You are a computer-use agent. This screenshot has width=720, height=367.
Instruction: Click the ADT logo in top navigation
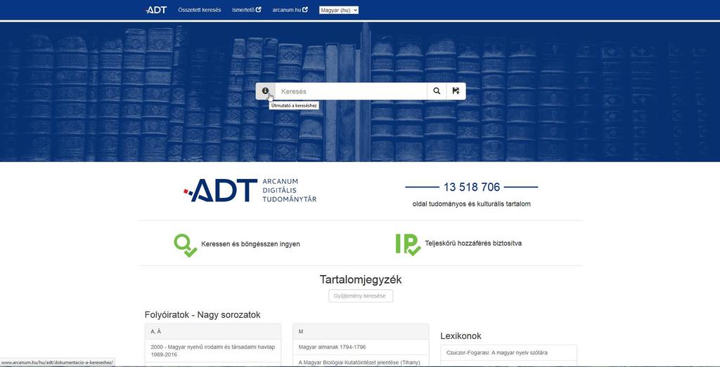(x=156, y=10)
